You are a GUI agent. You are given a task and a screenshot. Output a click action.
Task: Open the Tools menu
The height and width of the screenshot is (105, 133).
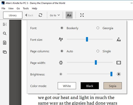pos(26,9)
